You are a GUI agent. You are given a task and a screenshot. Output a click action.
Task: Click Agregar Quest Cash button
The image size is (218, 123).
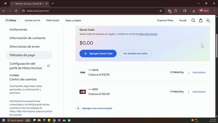(98, 54)
